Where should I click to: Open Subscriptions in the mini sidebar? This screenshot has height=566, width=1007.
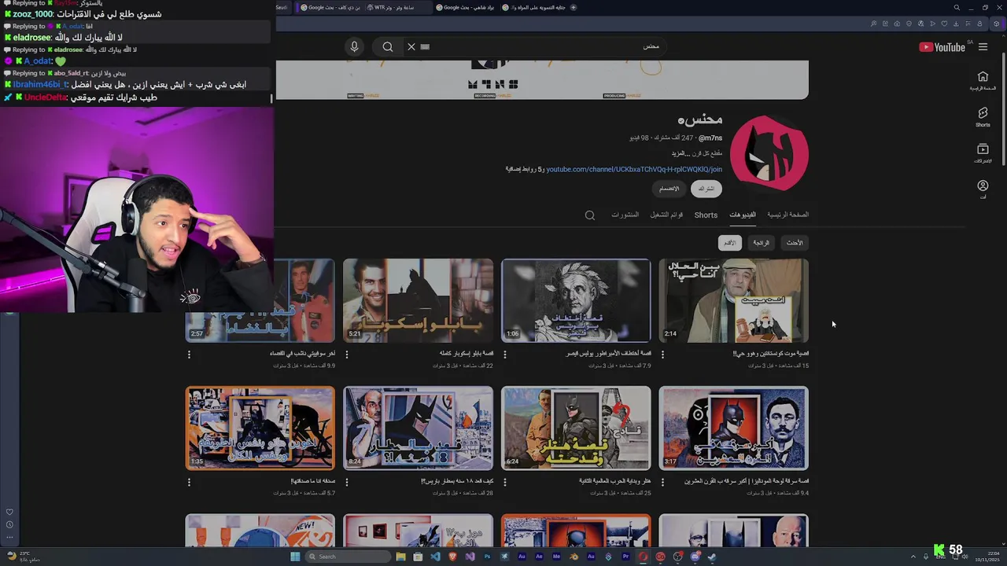pyautogui.click(x=983, y=153)
